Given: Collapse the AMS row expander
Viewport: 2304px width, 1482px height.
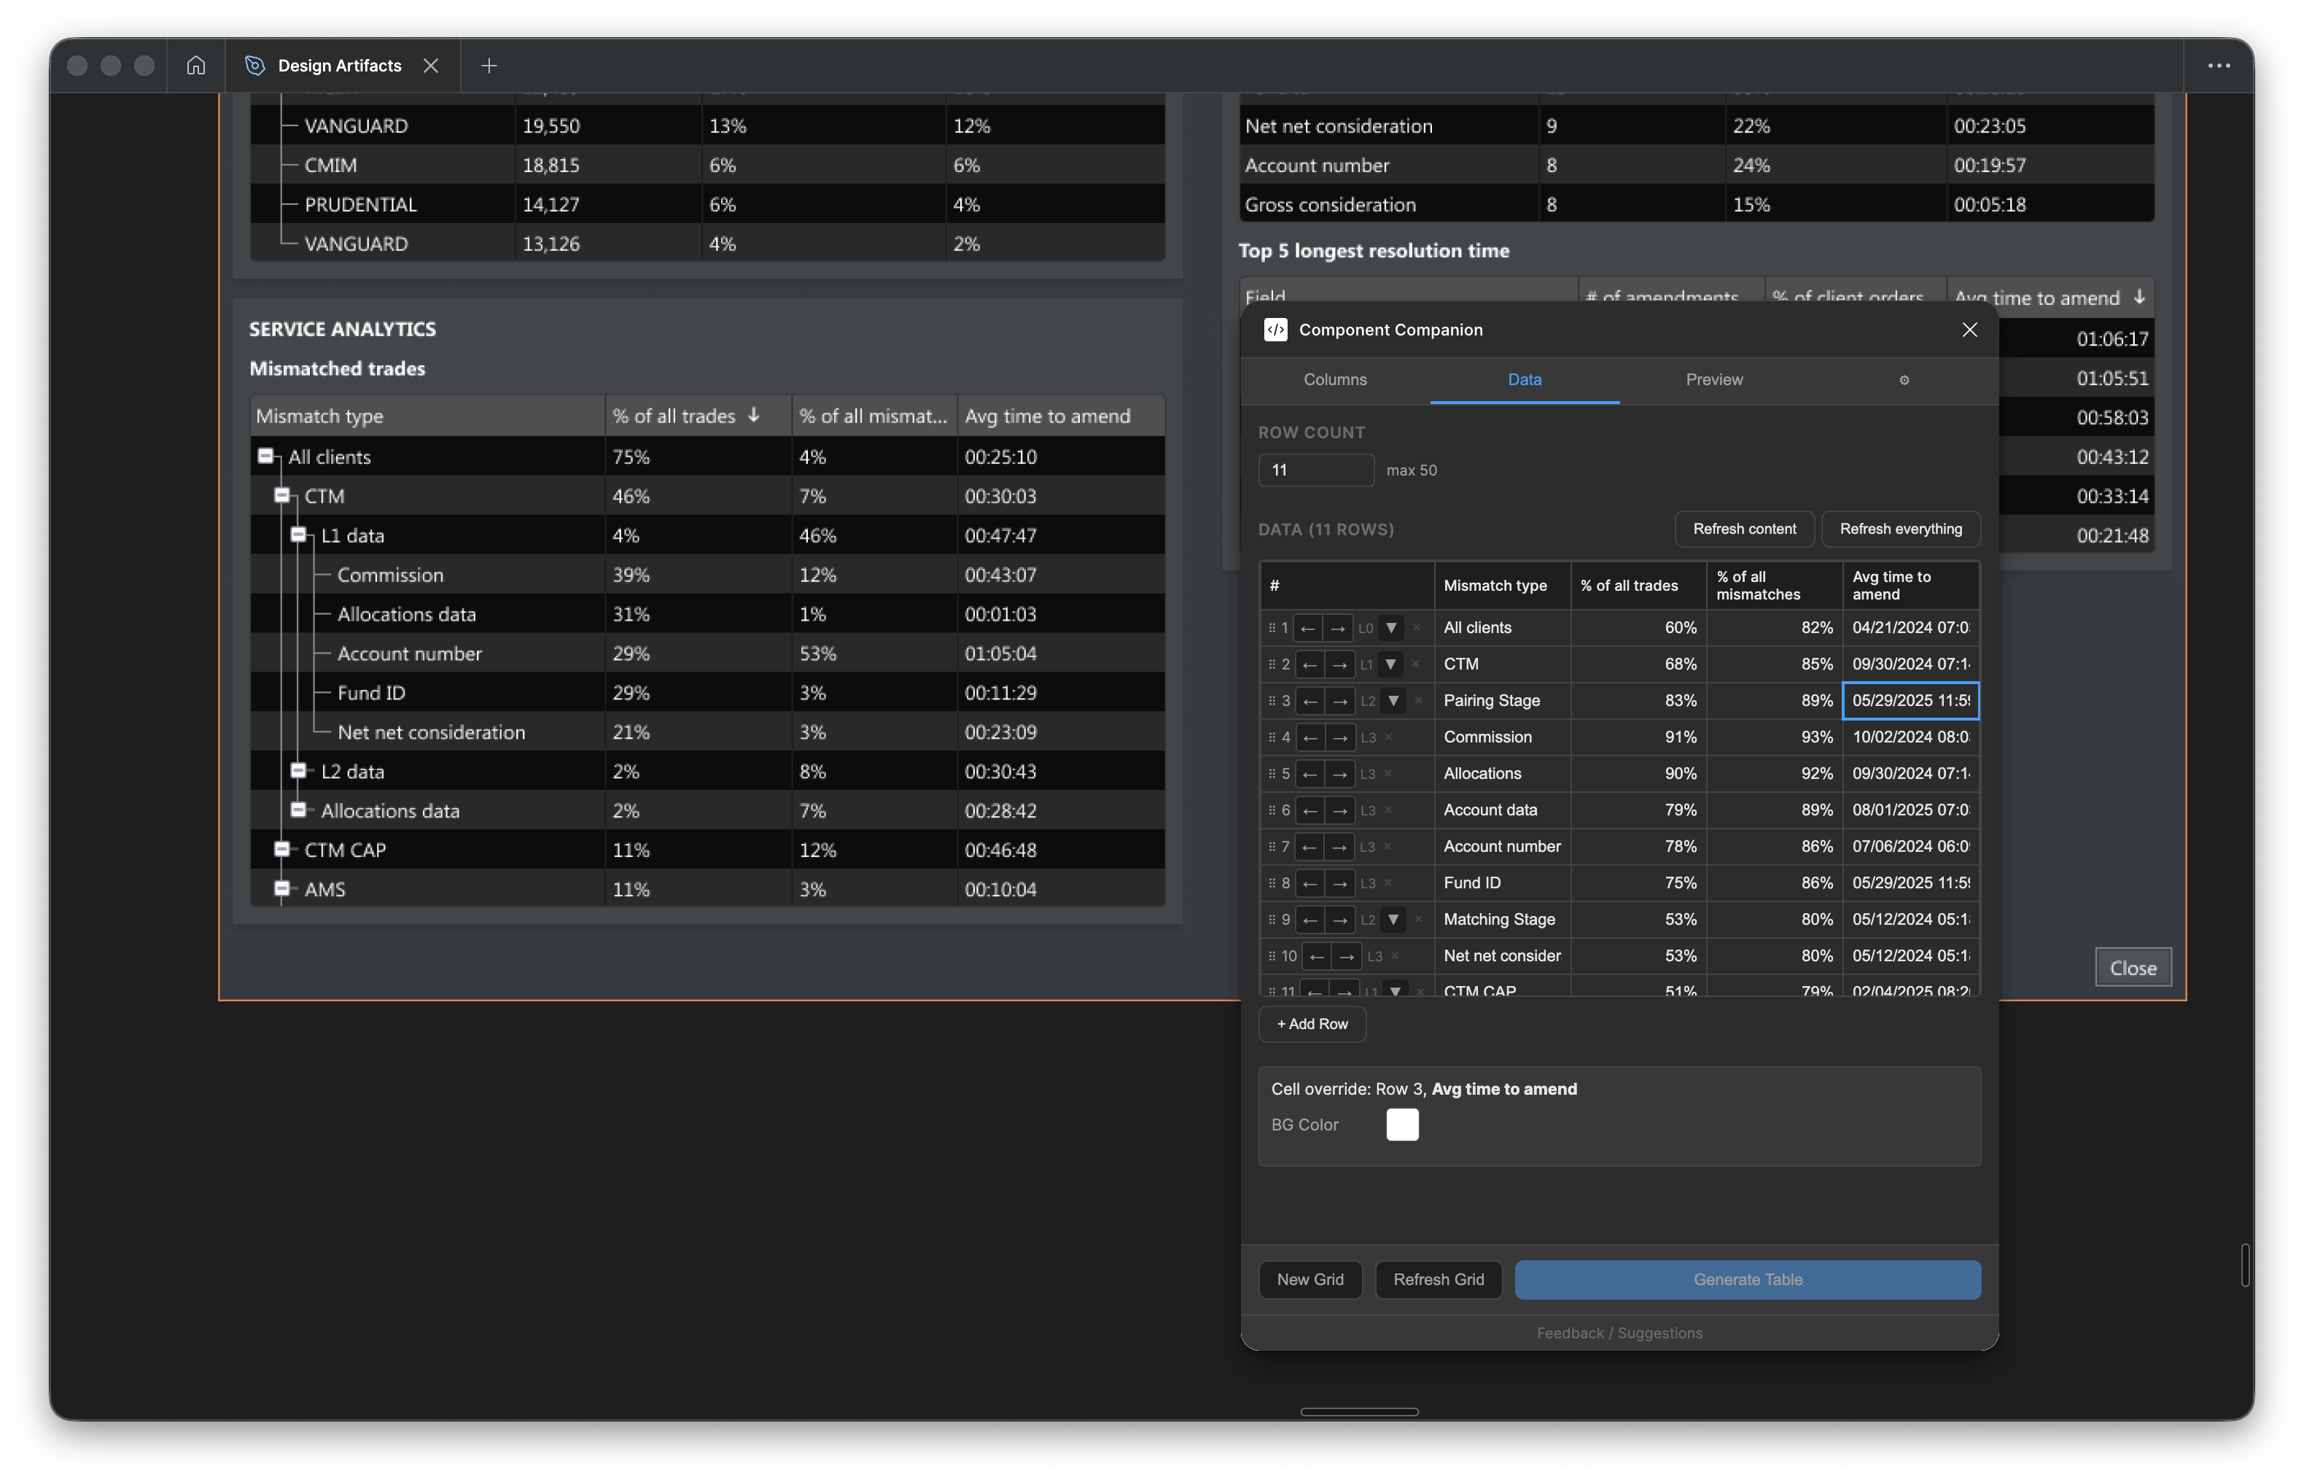Looking at the screenshot, I should point(282,889).
